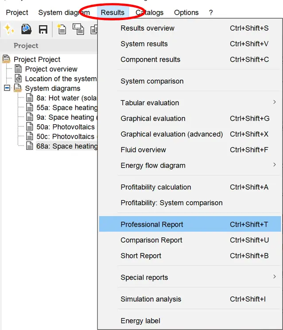Image resolution: width=283 pixels, height=330 pixels.
Task: Collapse the System diagrams tree node
Action: coord(7,88)
